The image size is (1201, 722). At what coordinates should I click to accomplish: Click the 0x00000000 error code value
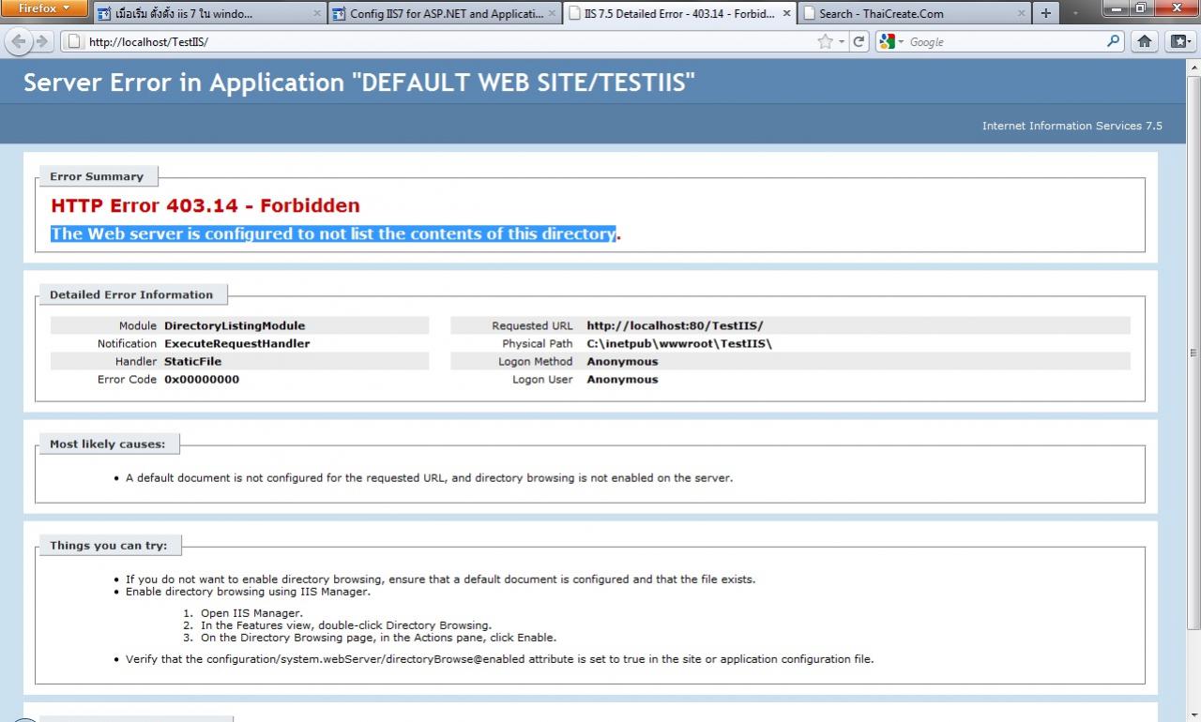coord(202,379)
